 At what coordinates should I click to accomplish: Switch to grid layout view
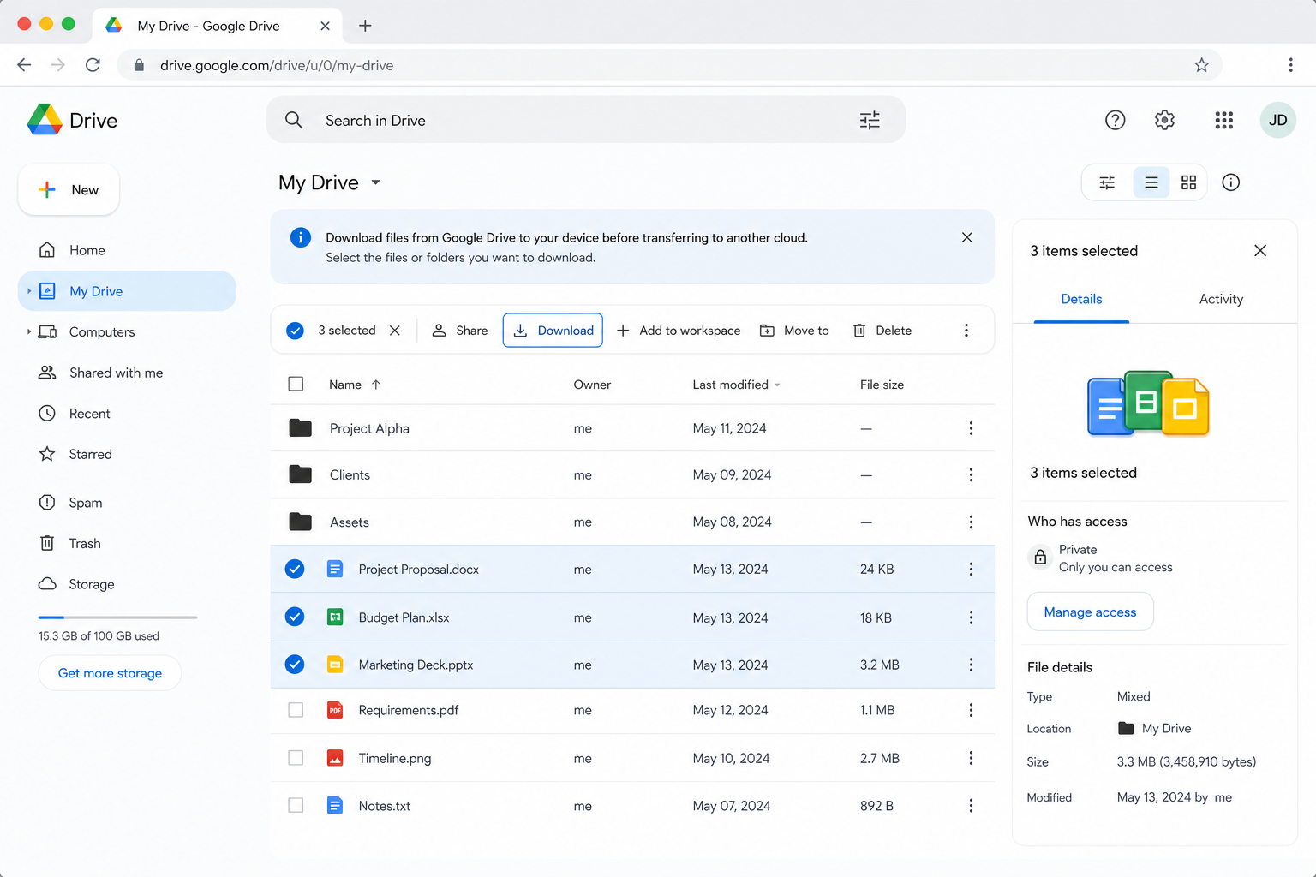(1188, 182)
